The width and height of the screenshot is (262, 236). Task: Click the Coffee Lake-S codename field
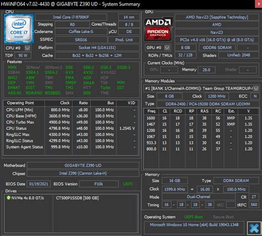[x=81, y=32]
